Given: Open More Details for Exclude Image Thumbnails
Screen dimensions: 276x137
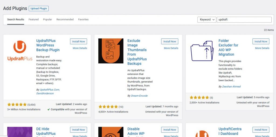Looking at the screenshot, I should [x=171, y=48].
